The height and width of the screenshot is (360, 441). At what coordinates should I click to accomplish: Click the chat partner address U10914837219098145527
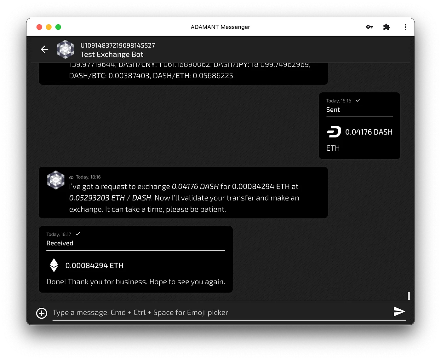click(118, 45)
